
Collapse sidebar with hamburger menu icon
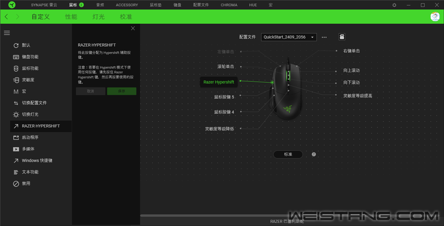(7, 33)
